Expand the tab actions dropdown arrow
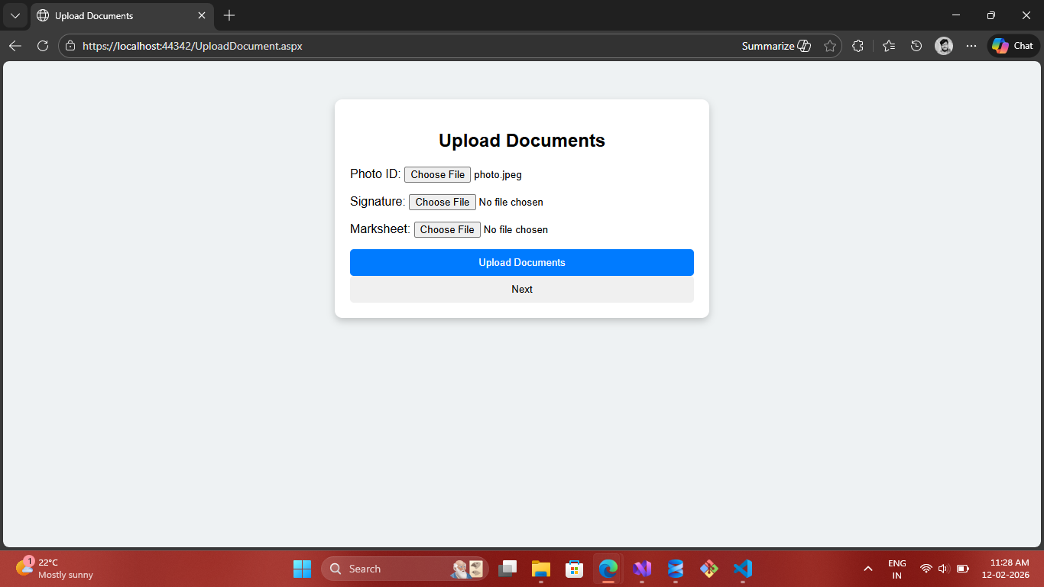Screen dimensions: 1044x587 tap(15, 15)
